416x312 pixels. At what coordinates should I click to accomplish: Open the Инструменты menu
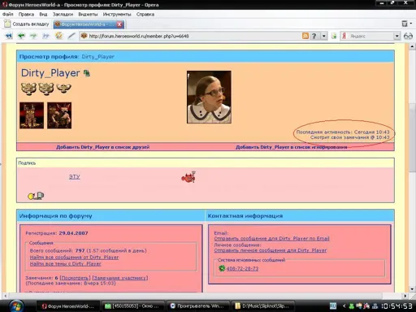(117, 14)
